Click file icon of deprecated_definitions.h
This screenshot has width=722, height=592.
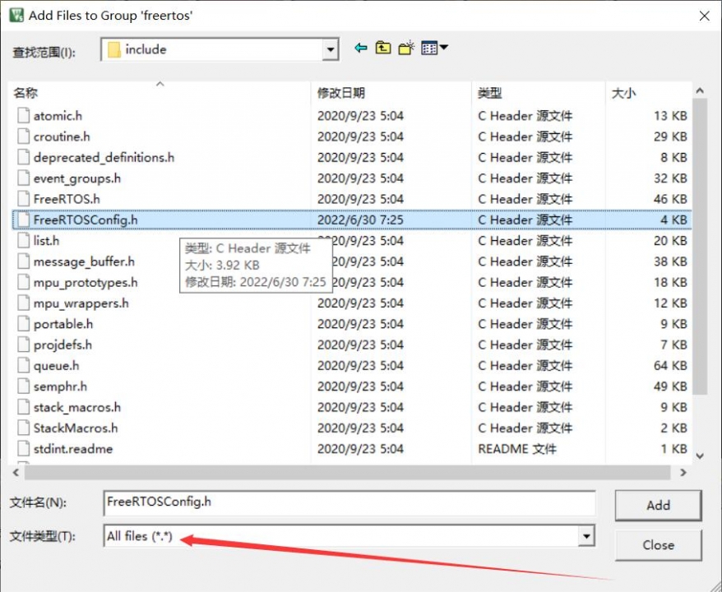(x=24, y=157)
